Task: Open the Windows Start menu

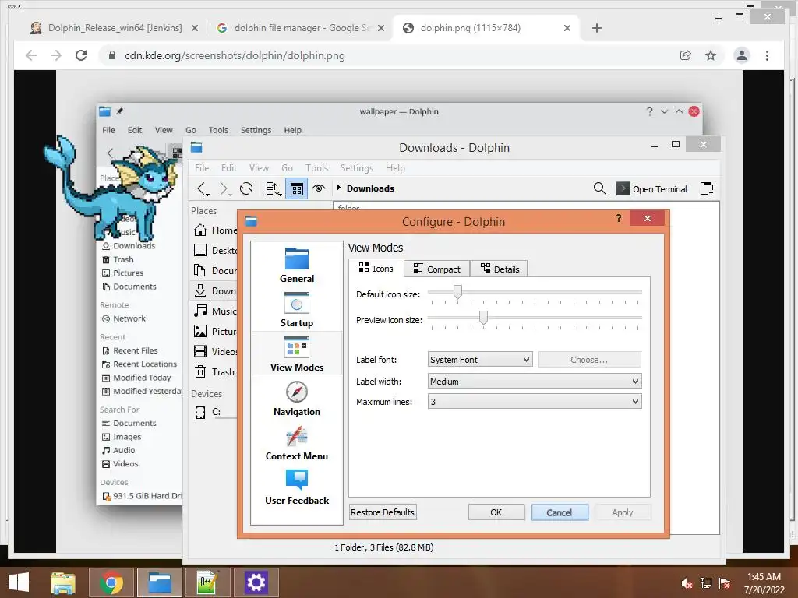Action: 19,582
